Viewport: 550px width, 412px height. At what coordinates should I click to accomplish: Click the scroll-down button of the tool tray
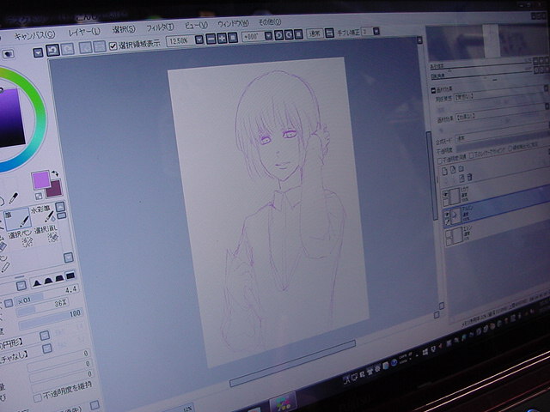(69, 258)
